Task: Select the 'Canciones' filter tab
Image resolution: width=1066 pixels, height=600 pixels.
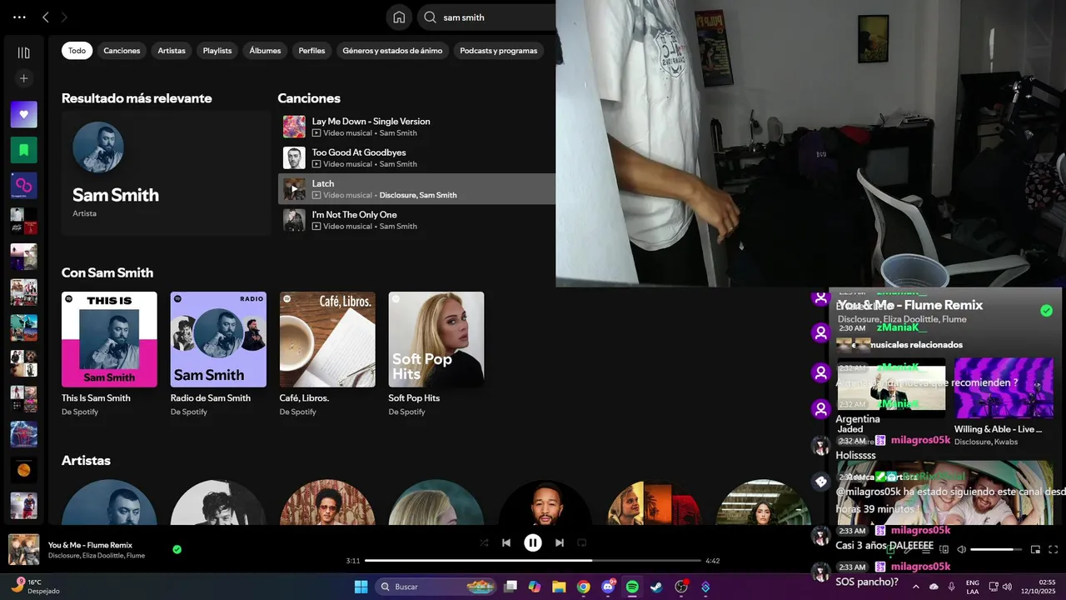Action: pos(122,51)
